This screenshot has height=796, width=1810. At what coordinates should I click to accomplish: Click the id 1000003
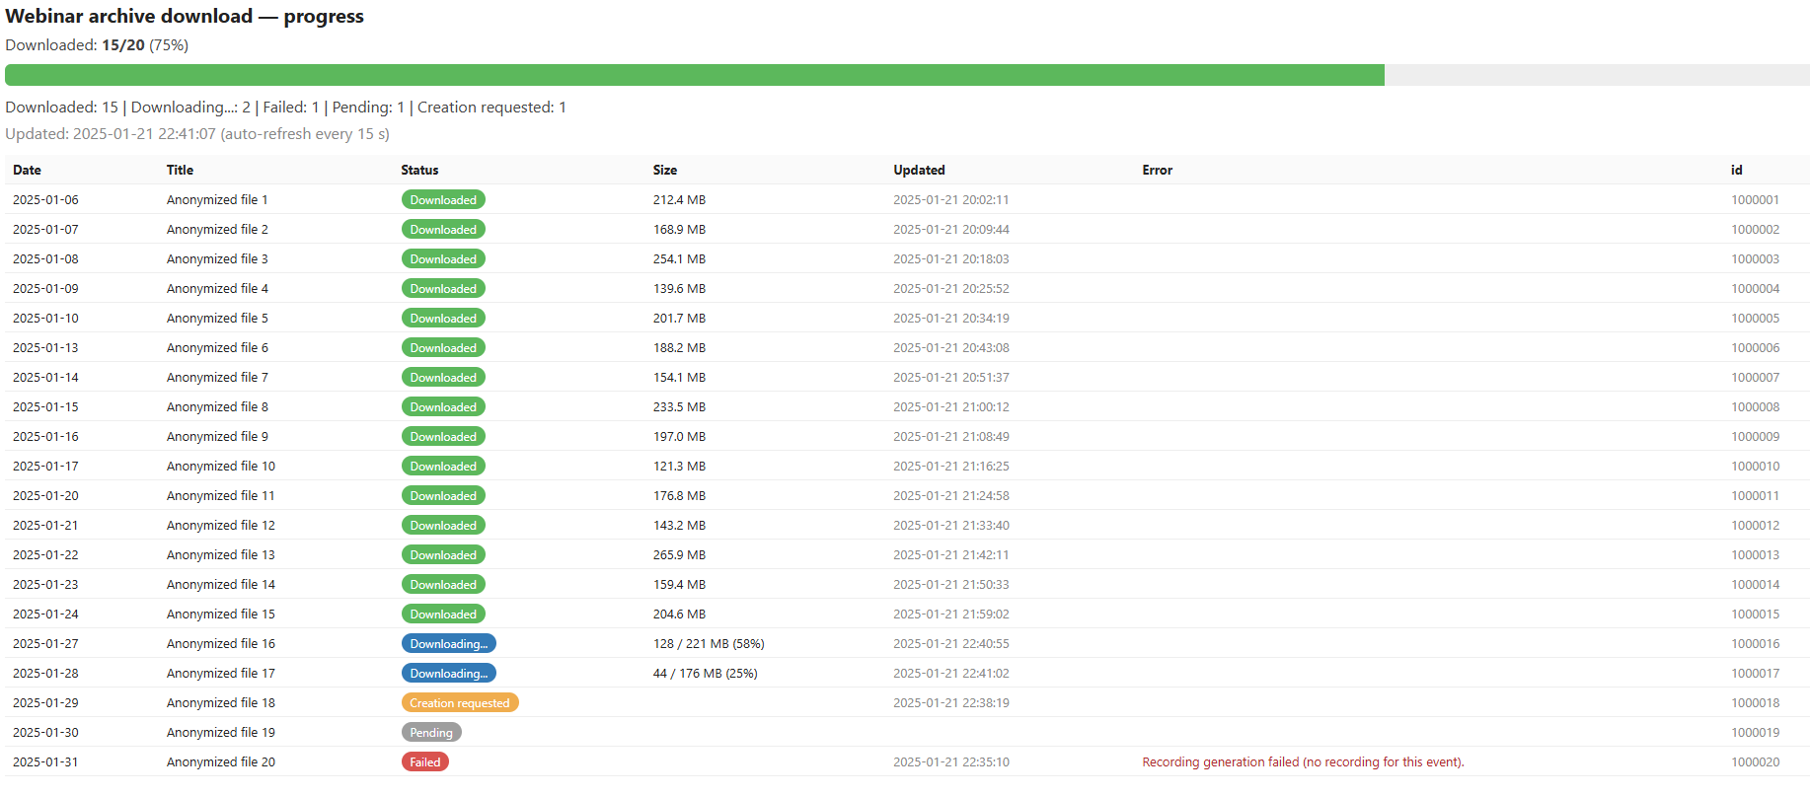(x=1755, y=258)
